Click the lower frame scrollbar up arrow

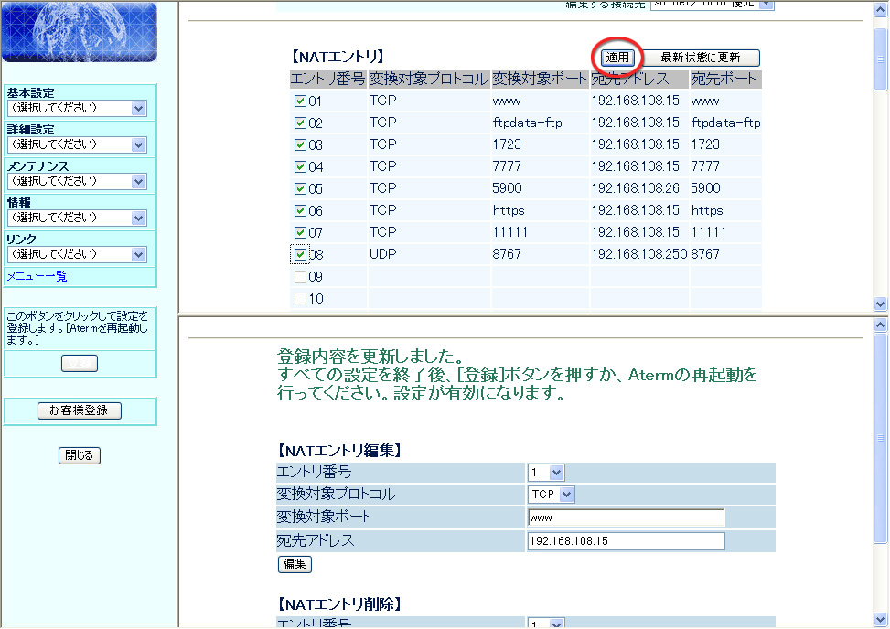pyautogui.click(x=880, y=325)
